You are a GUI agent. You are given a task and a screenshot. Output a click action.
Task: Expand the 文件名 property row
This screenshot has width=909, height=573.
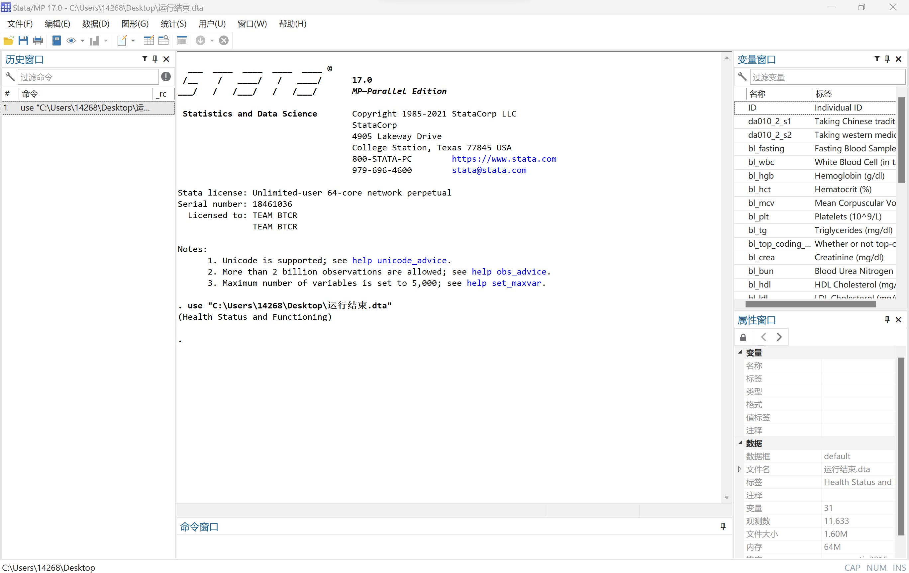tap(740, 469)
